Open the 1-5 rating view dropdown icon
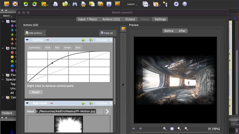Image resolution: width=239 pixels, height=134 pixels. (146, 4)
